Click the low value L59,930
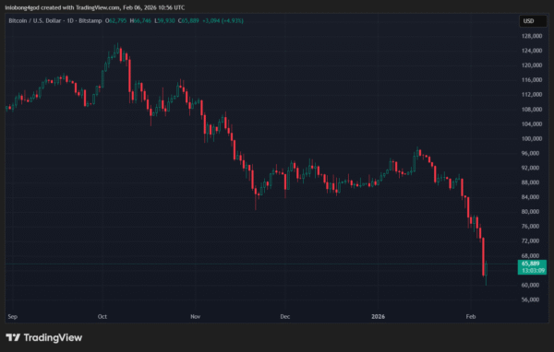 tap(164, 21)
